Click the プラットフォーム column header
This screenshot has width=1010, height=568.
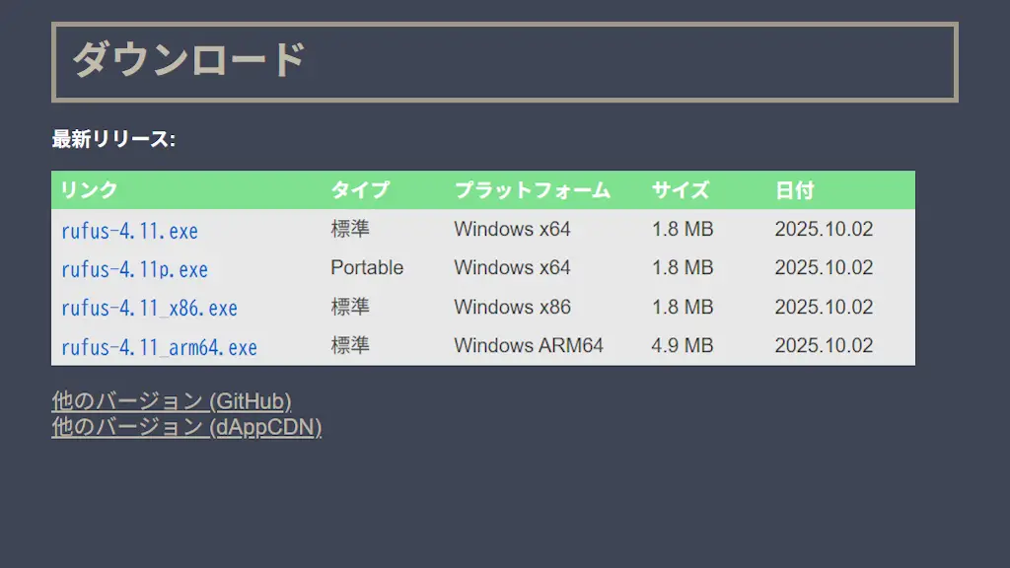(x=532, y=190)
